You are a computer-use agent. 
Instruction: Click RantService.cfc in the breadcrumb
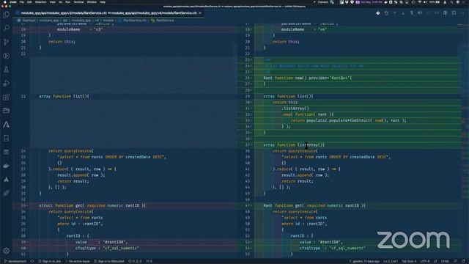click(x=135, y=21)
